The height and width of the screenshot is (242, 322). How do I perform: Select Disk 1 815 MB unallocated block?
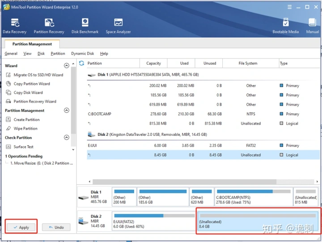pyautogui.click(x=306, y=197)
